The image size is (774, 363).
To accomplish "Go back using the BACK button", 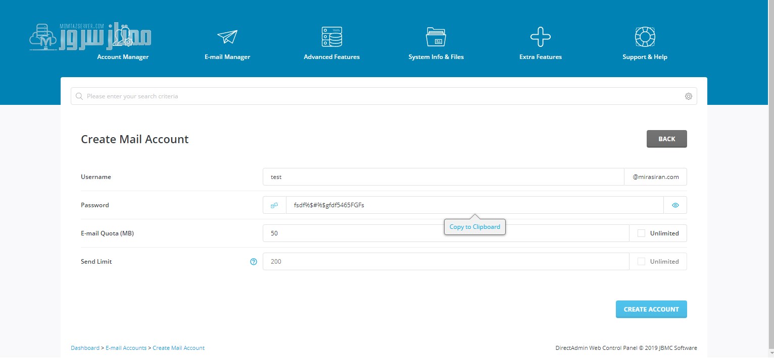I will pos(667,139).
